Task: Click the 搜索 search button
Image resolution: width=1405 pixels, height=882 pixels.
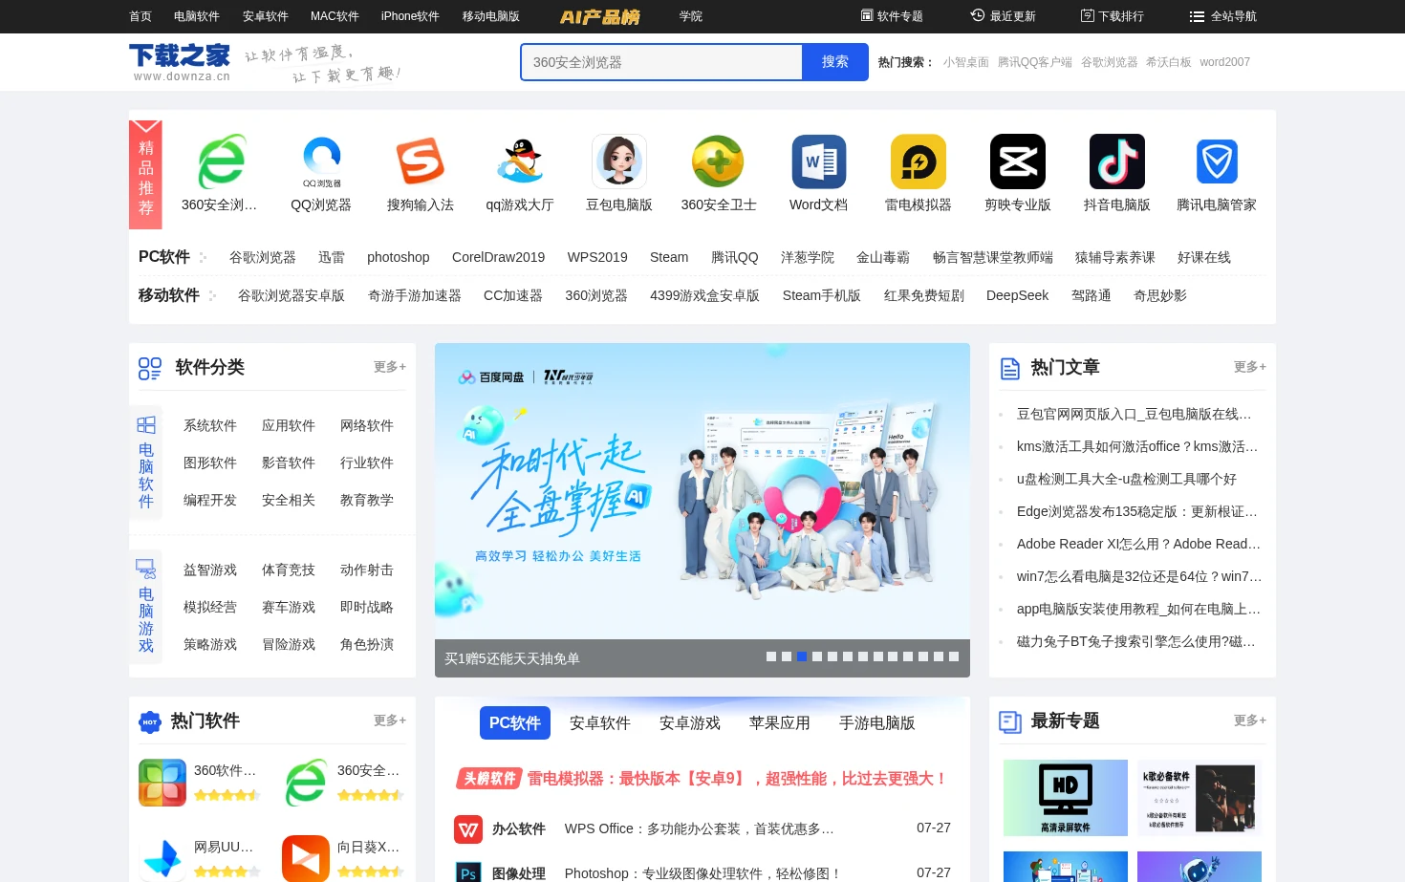Action: (835, 62)
